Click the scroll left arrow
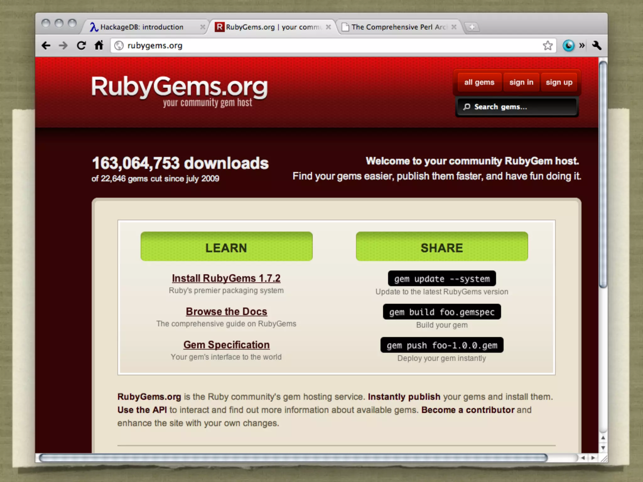This screenshot has width=643, height=482. point(583,458)
